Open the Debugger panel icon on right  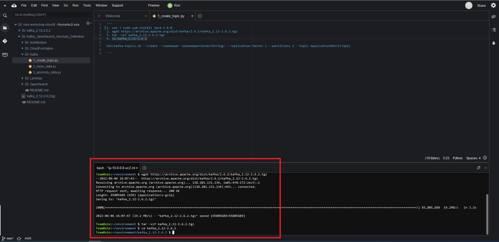(x=494, y=43)
